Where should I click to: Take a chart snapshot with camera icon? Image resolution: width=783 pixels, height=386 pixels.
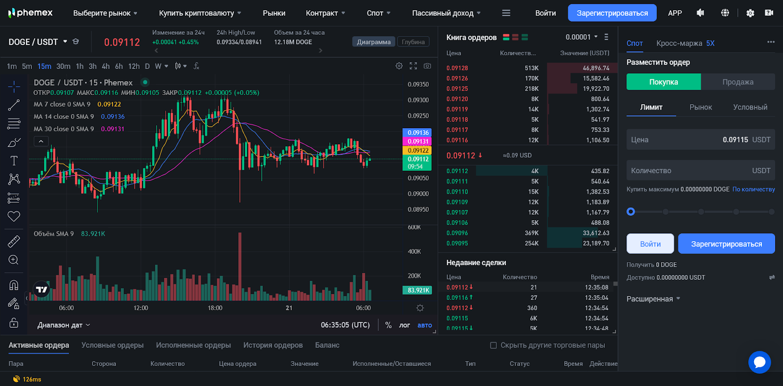coord(427,66)
